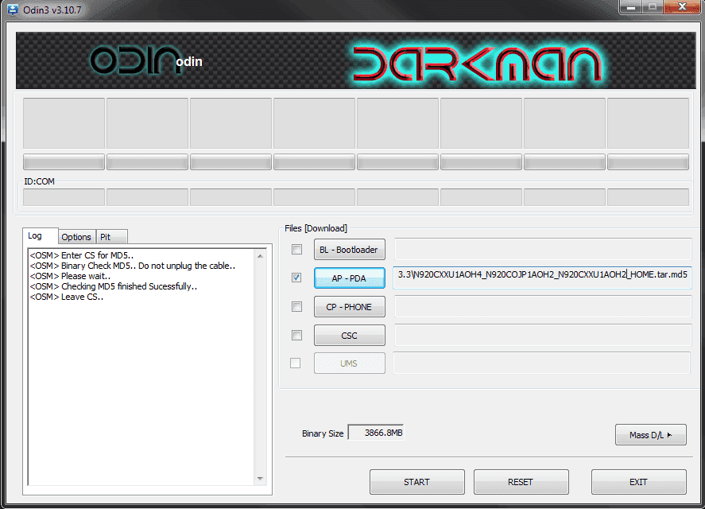The width and height of the screenshot is (705, 509).
Task: Click the CSC file button
Action: click(350, 336)
